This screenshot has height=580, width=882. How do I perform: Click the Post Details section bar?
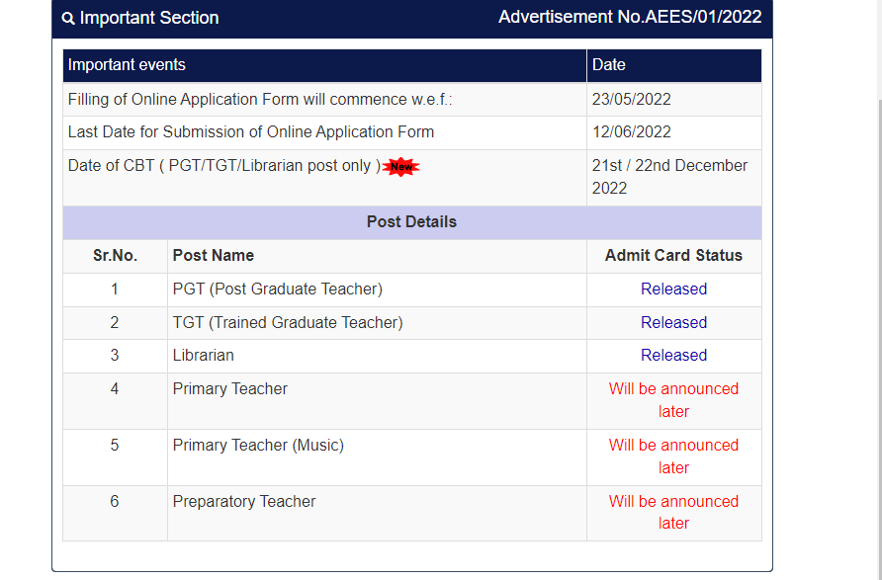411,222
